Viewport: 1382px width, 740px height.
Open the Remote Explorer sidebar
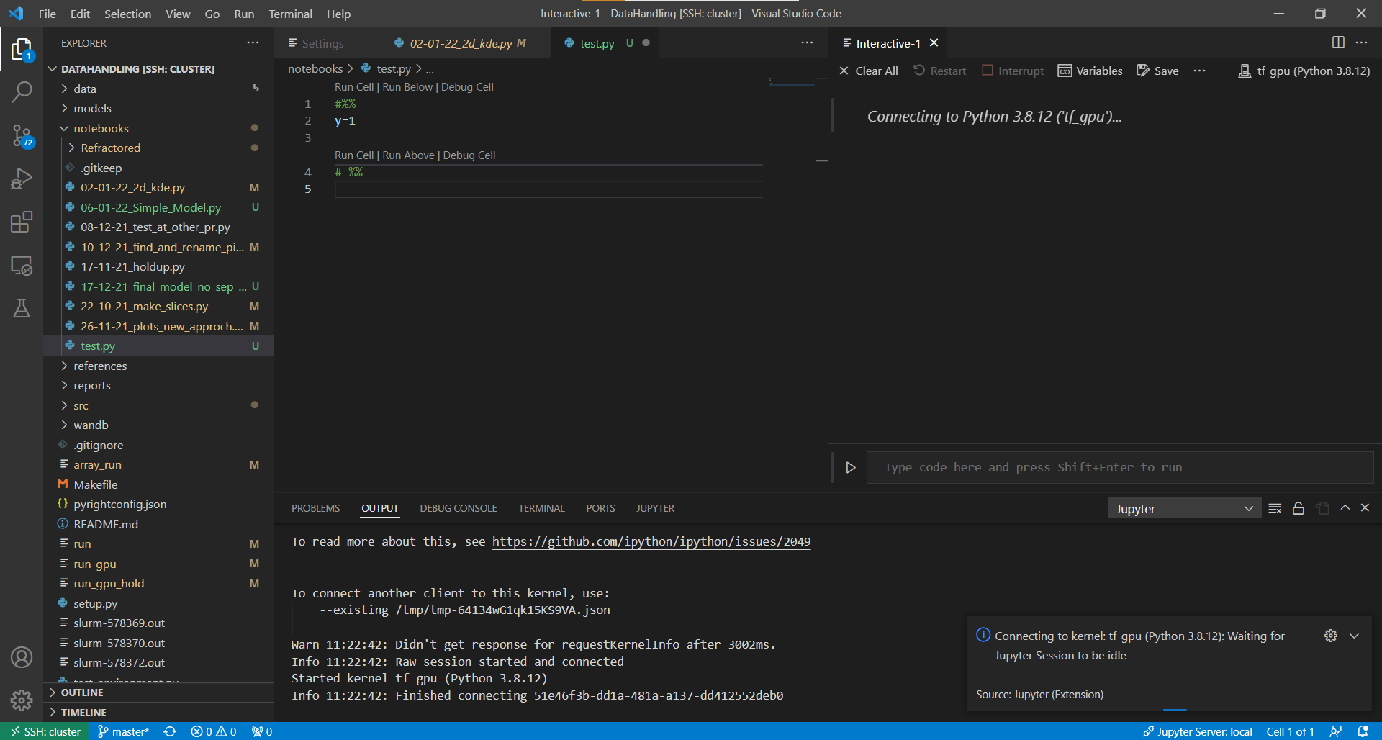tap(22, 266)
